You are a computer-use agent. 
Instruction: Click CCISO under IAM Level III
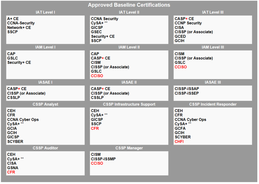[181, 67]
